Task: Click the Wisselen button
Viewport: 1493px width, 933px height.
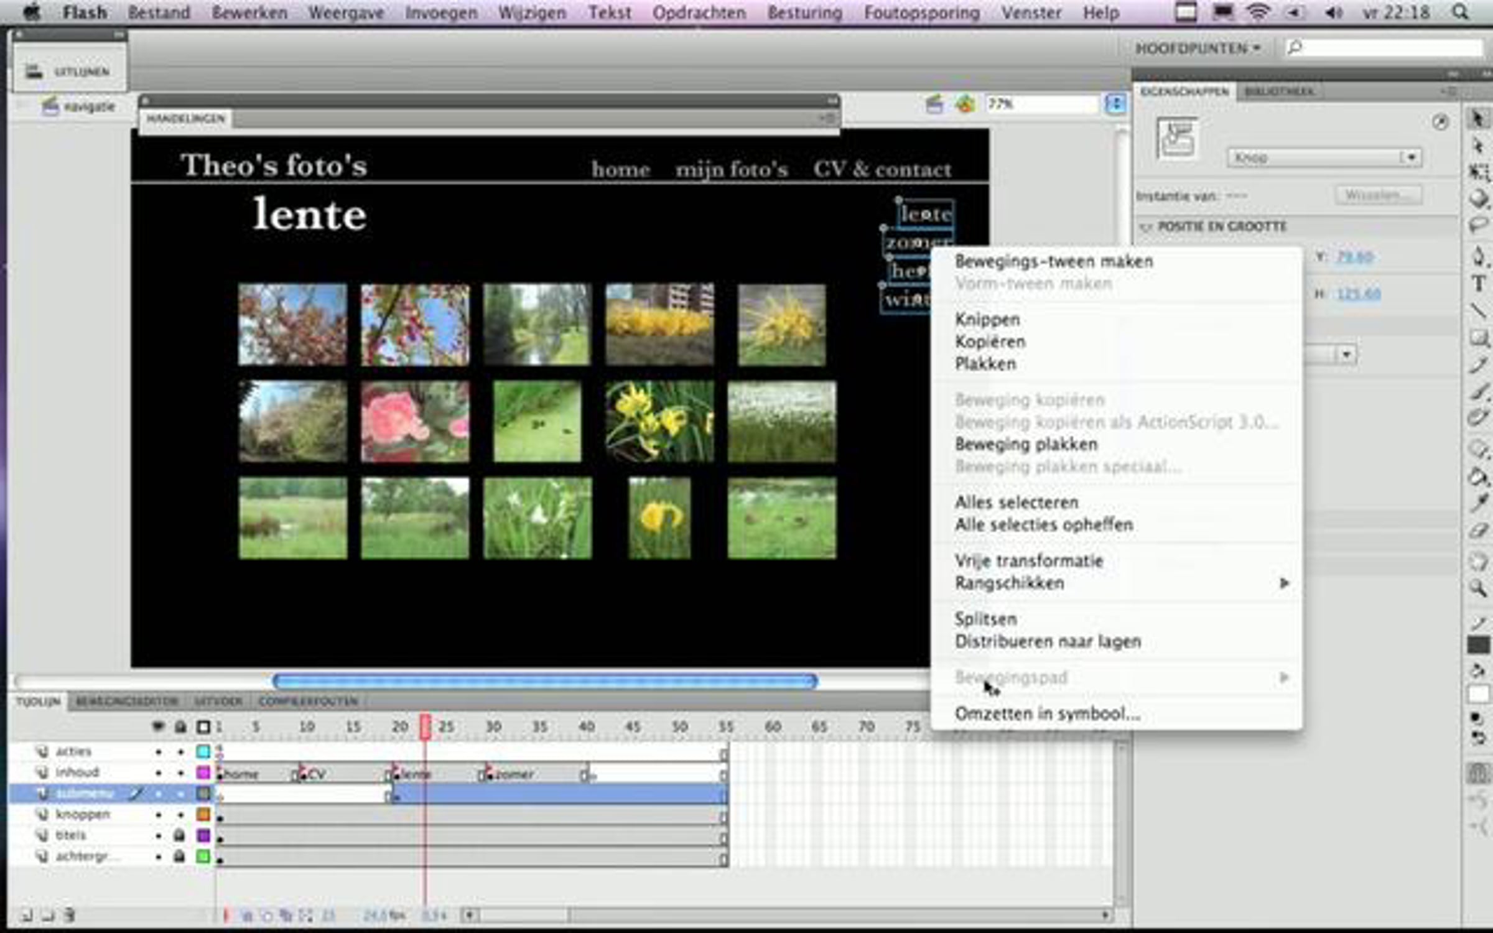Action: click(x=1377, y=195)
